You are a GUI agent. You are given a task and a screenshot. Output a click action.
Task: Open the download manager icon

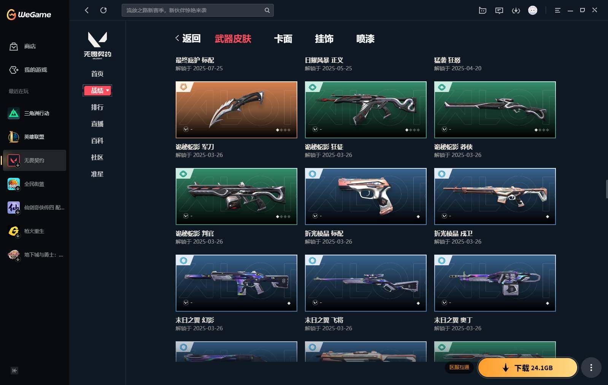click(516, 11)
